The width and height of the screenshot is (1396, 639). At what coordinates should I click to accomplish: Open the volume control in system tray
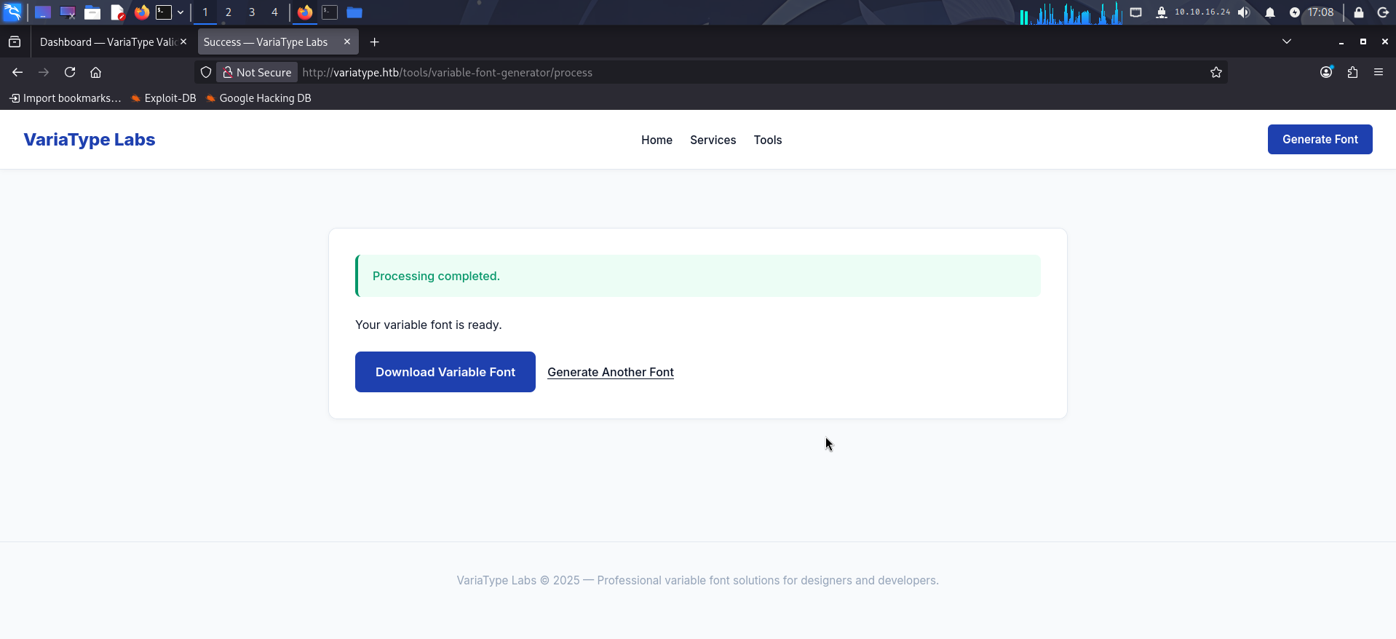1244,12
